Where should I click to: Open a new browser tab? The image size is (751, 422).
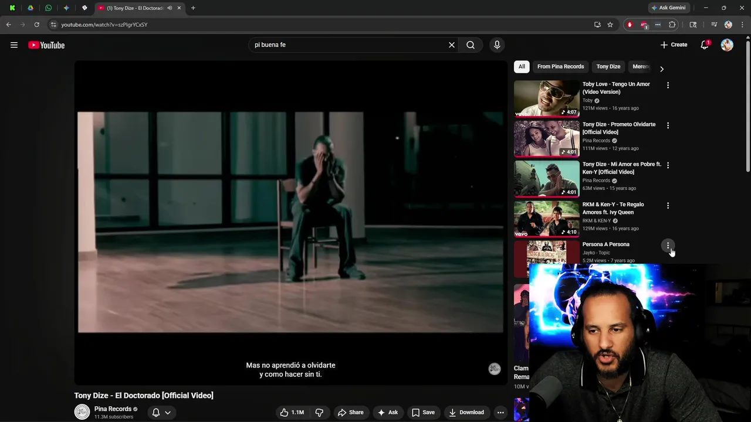[x=193, y=8]
